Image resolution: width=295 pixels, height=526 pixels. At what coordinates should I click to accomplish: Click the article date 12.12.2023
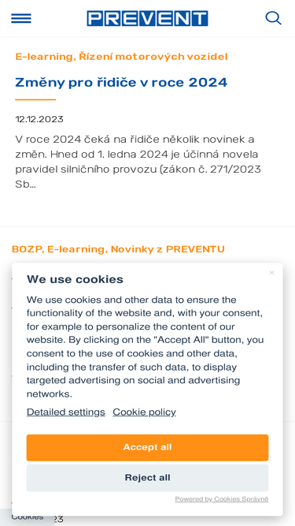click(39, 119)
